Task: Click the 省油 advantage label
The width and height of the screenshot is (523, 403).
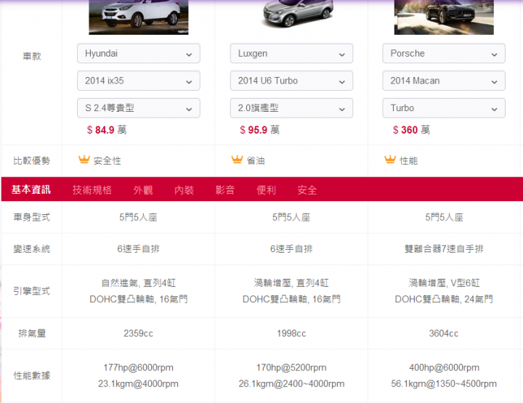Action: (256, 161)
